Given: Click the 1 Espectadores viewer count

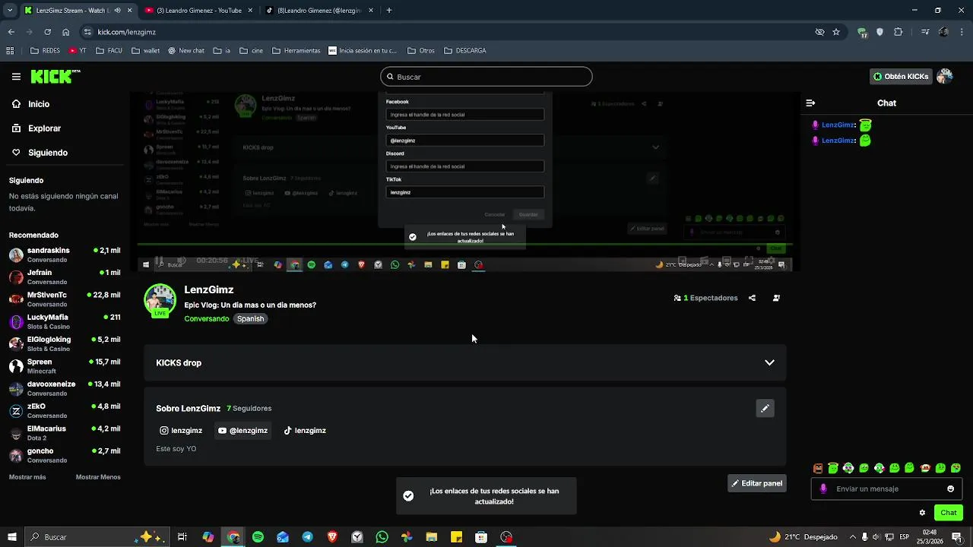Looking at the screenshot, I should (705, 298).
